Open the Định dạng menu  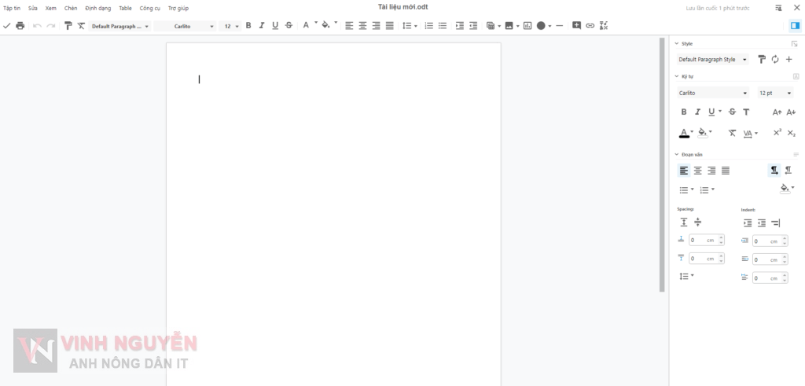pos(98,8)
